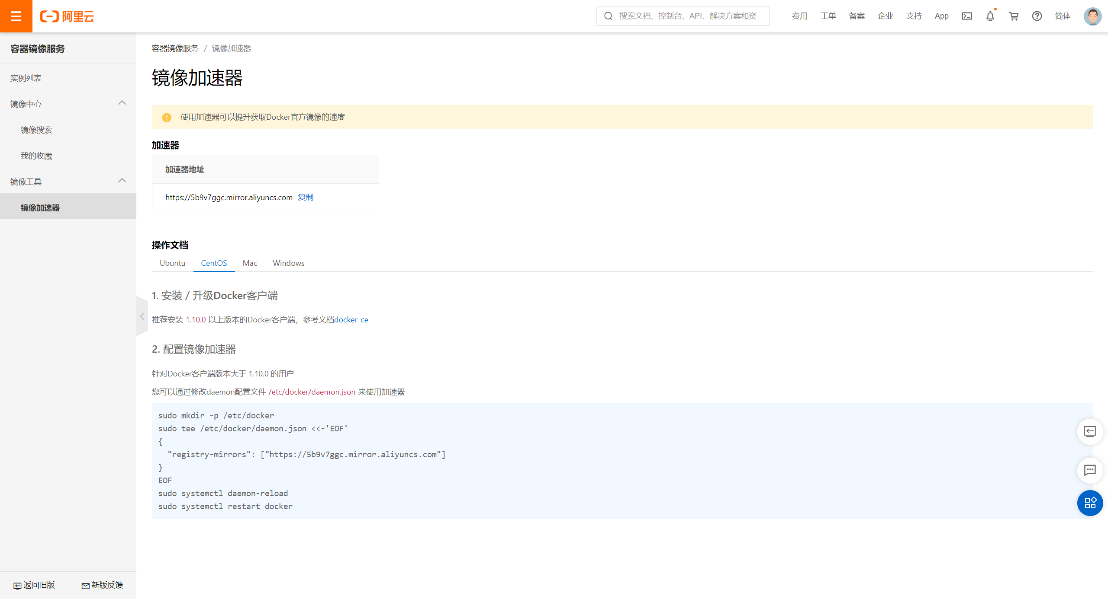Click the registry-mirrors line in code block
The image size is (1108, 599).
306,455
